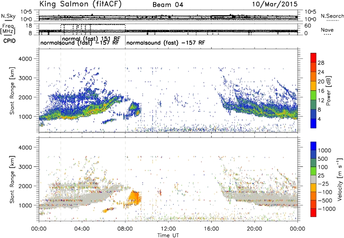This screenshot has height=238, width=344.
Task: Click 'normal (fast) 151 RF' CPID text
Action: pyautogui.click(x=91, y=39)
